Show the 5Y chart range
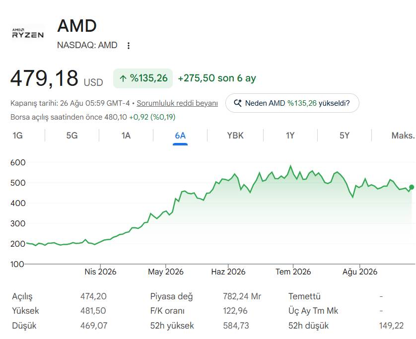Image resolution: width=416 pixels, height=339 pixels. 345,136
